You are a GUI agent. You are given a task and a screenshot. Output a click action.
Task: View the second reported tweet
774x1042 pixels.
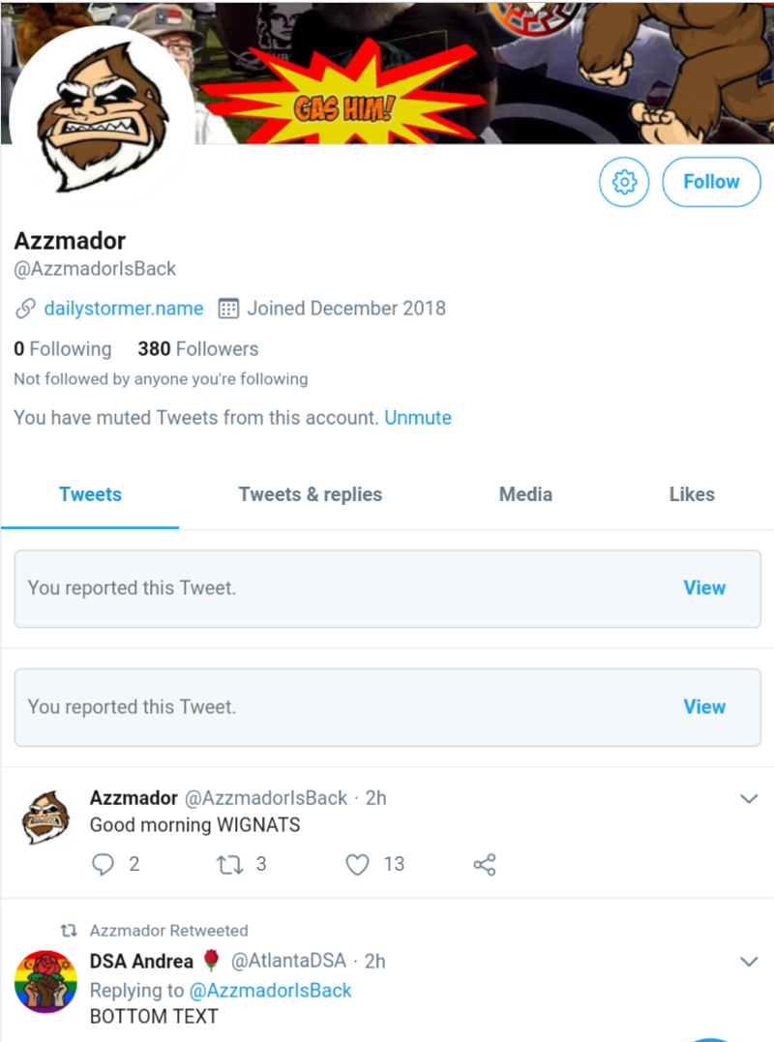click(x=704, y=707)
